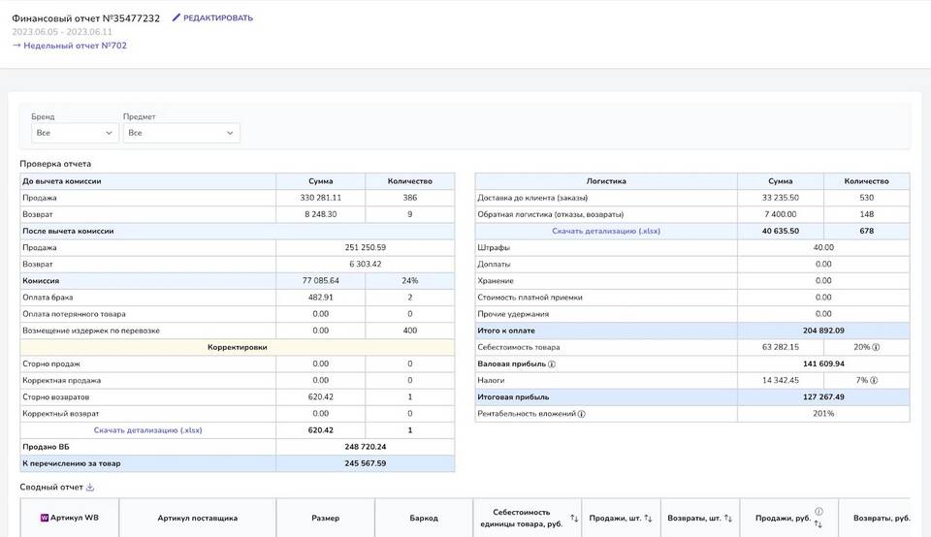Open the Бренд dropdown
The image size is (931, 537).
point(75,133)
